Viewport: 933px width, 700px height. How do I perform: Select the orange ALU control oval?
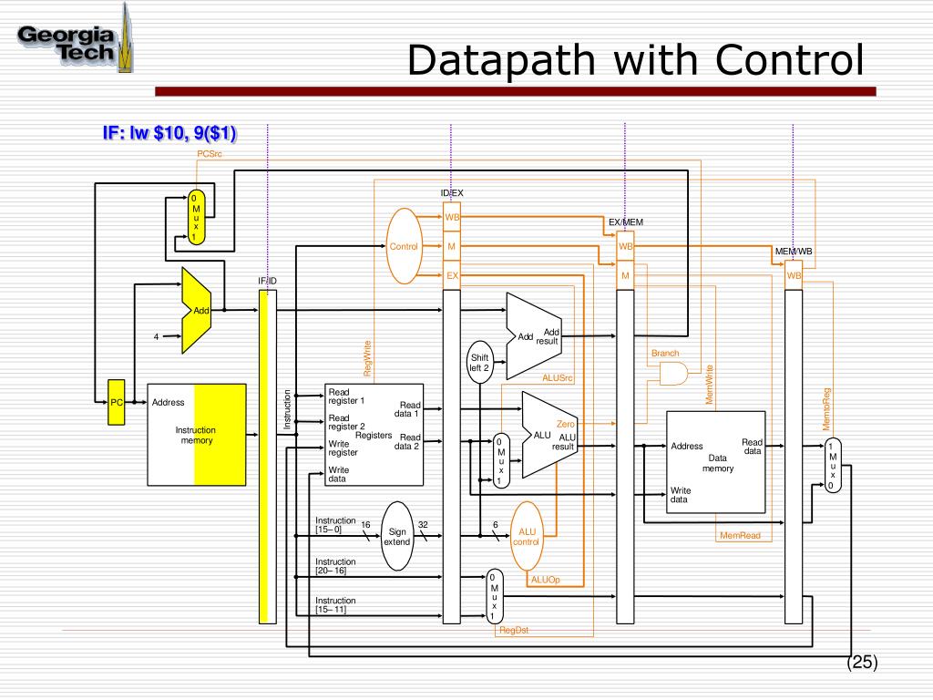pyautogui.click(x=527, y=536)
